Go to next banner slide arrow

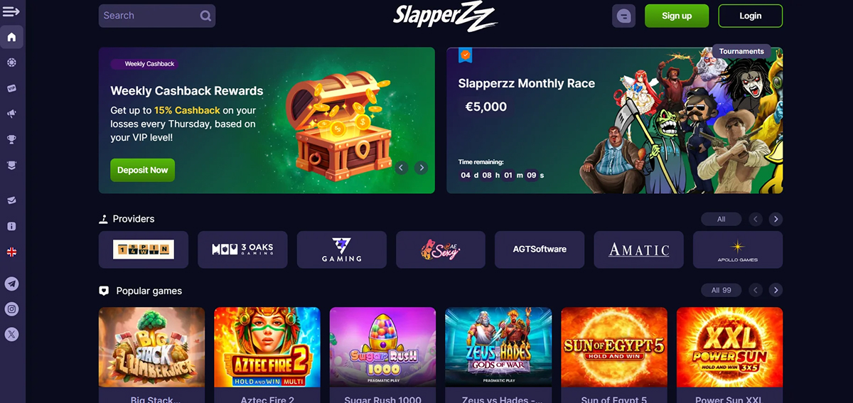[421, 168]
